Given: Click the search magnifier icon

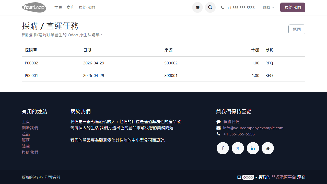Looking at the screenshot, I should (x=210, y=7).
